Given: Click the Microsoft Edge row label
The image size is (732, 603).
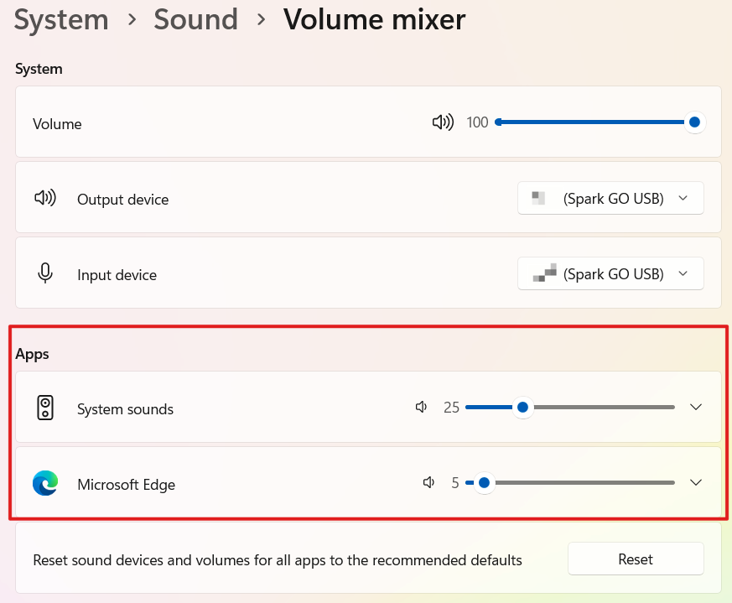Looking at the screenshot, I should point(126,485).
